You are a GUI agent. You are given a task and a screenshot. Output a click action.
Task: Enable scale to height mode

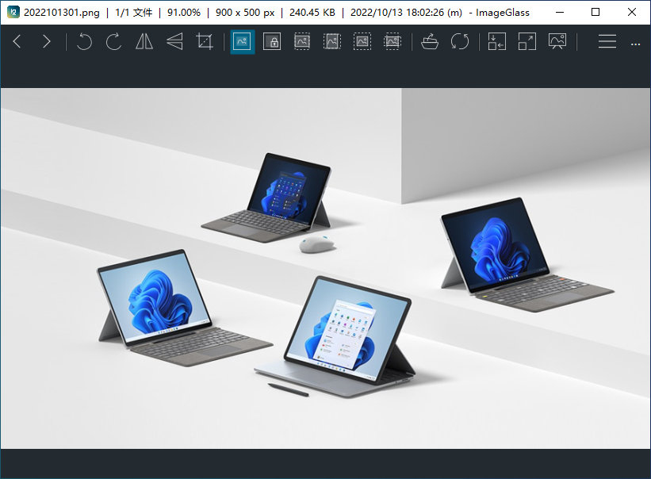pos(332,41)
